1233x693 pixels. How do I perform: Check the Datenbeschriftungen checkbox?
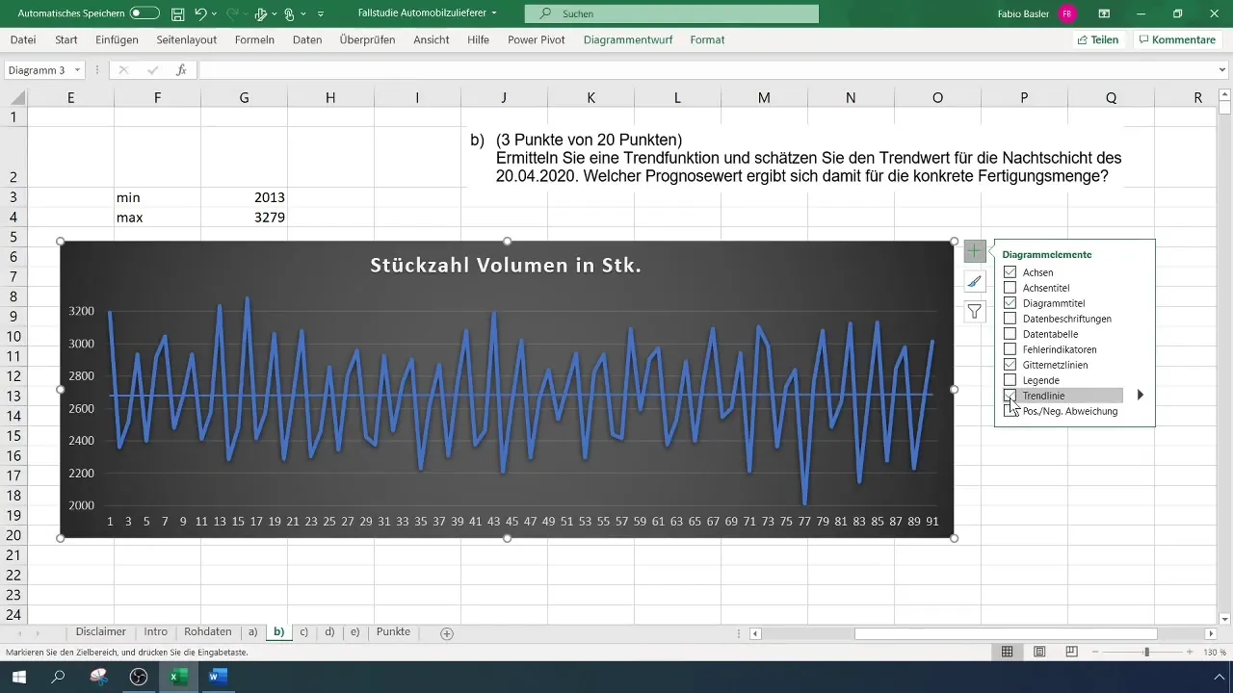1010,319
